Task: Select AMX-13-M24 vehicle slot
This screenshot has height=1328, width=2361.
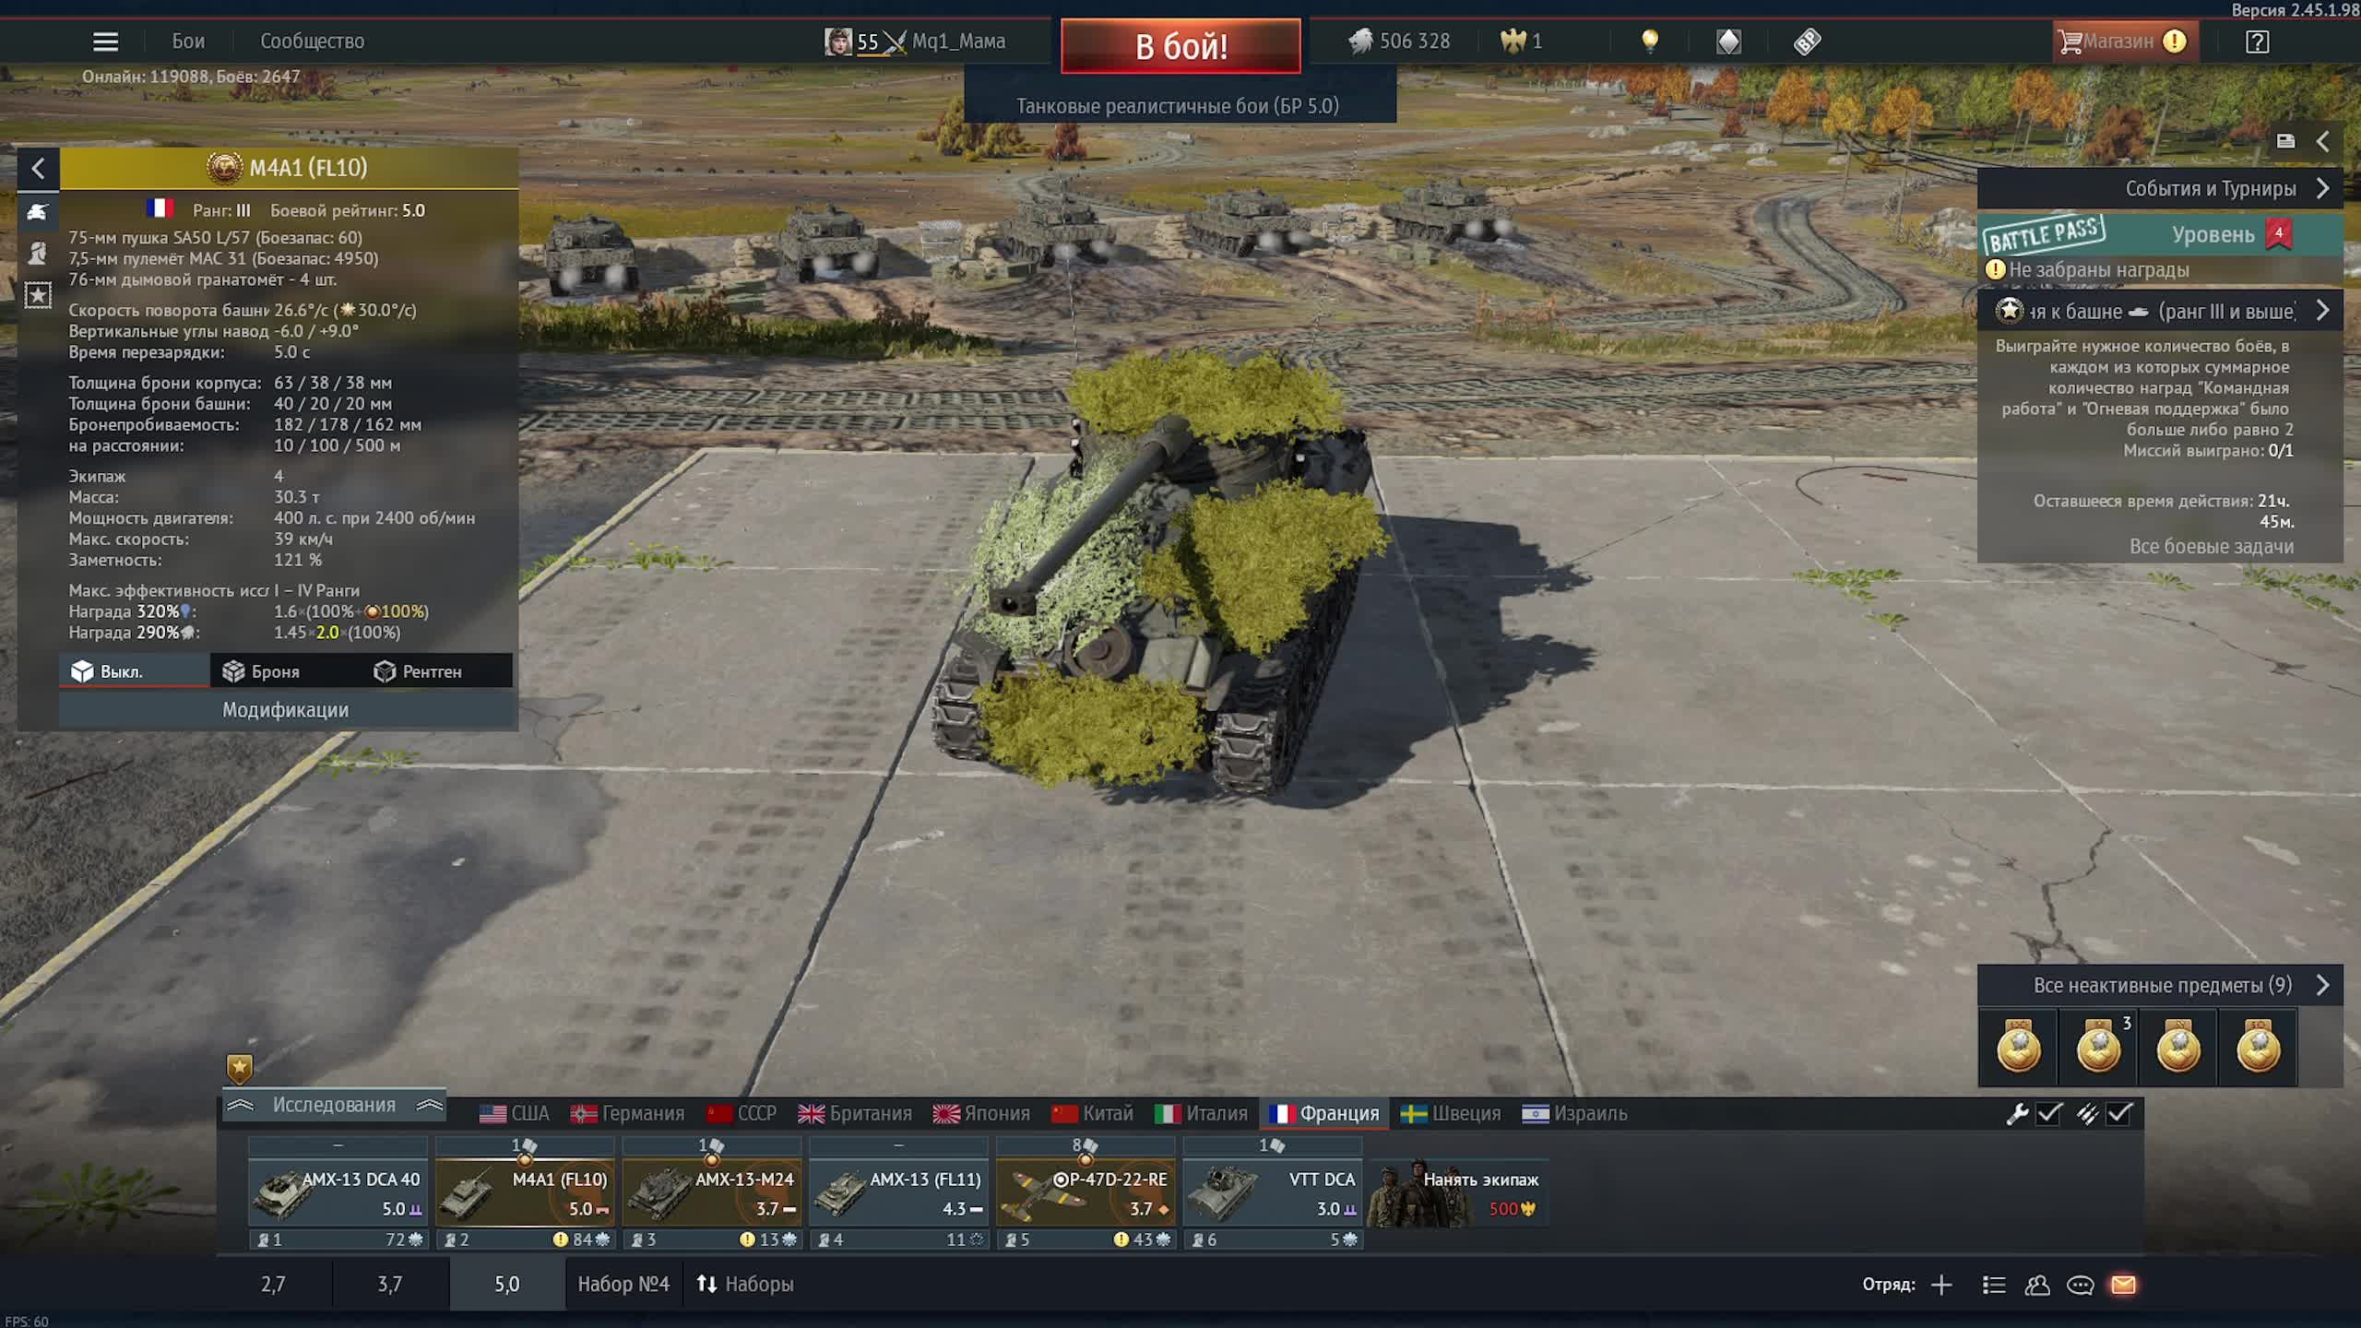Action: tap(711, 1192)
